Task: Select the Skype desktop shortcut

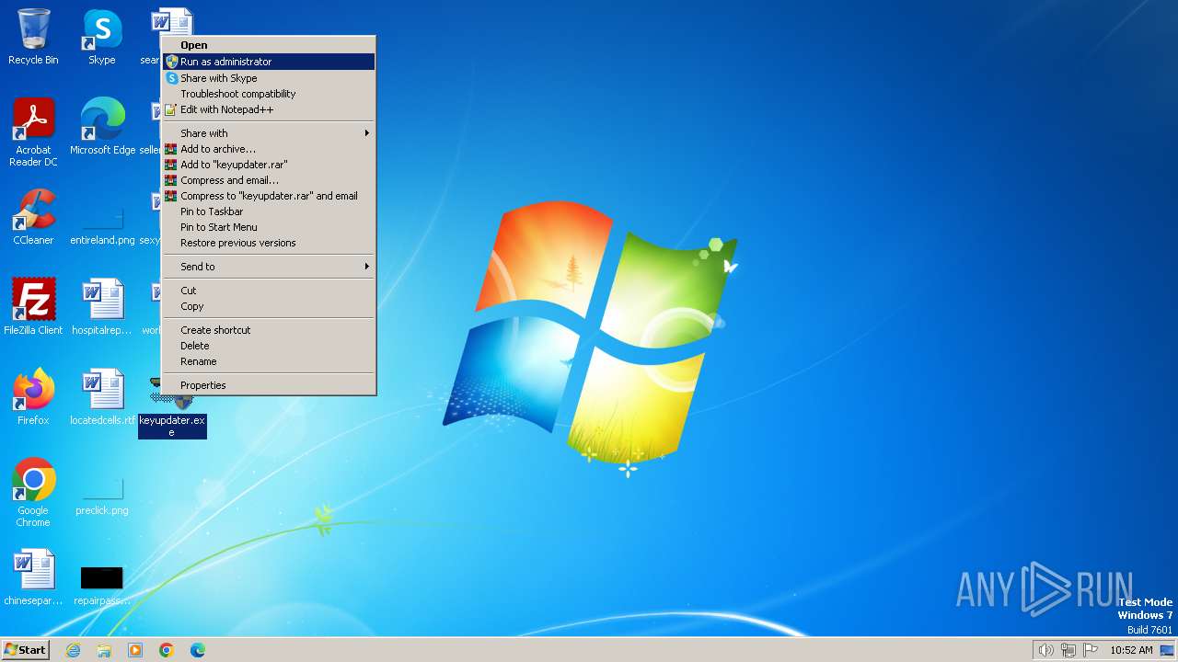Action: click(x=102, y=37)
